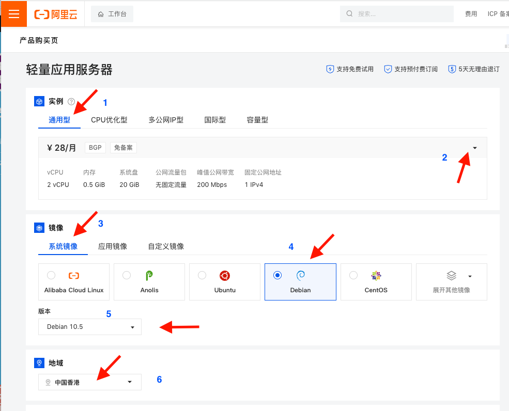Screen dimensions: 509x411
Task: Expand other images via 展开其他镜像
Action: tap(452, 282)
